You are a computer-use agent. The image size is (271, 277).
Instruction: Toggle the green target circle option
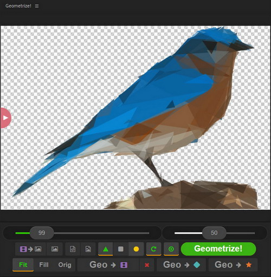171,249
